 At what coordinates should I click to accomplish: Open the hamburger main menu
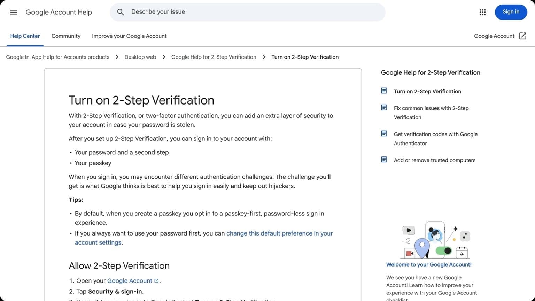coord(14,12)
